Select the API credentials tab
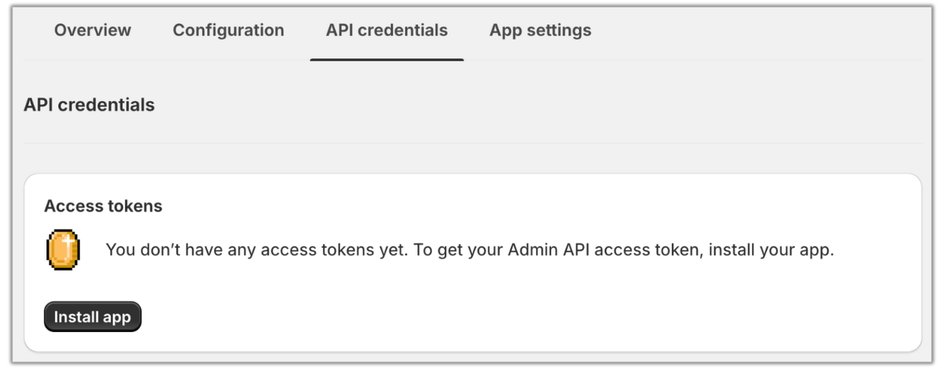This screenshot has height=369, width=944. point(386,30)
